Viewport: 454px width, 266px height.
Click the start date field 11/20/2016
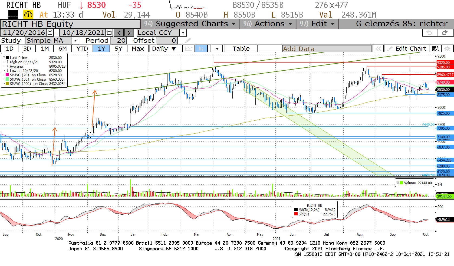coord(24,33)
